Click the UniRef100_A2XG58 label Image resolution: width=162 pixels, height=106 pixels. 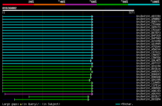tap(148, 41)
